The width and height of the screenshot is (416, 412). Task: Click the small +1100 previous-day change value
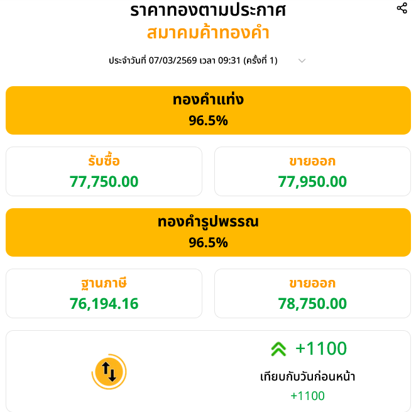(x=307, y=396)
